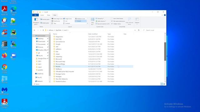
Task: Open Acrobat Reader DC desktop shortcut
Action: tap(4, 10)
